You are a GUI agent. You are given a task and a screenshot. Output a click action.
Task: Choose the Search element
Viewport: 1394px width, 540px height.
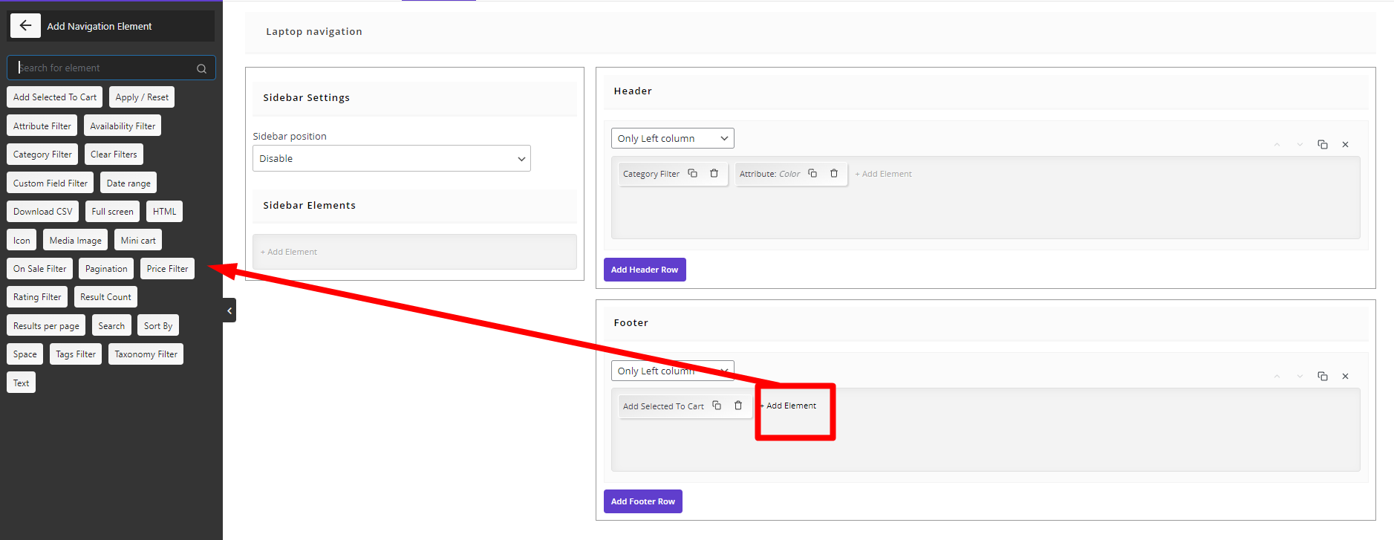point(111,326)
